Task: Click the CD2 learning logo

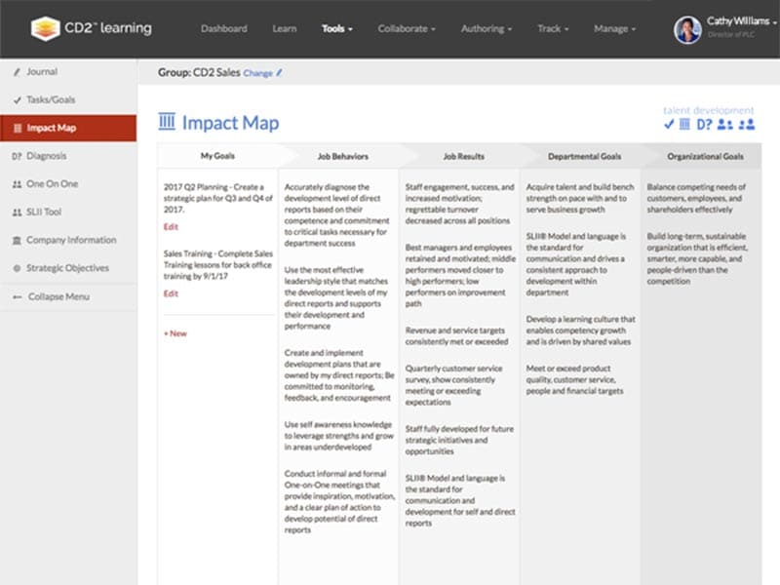Action: [x=91, y=28]
